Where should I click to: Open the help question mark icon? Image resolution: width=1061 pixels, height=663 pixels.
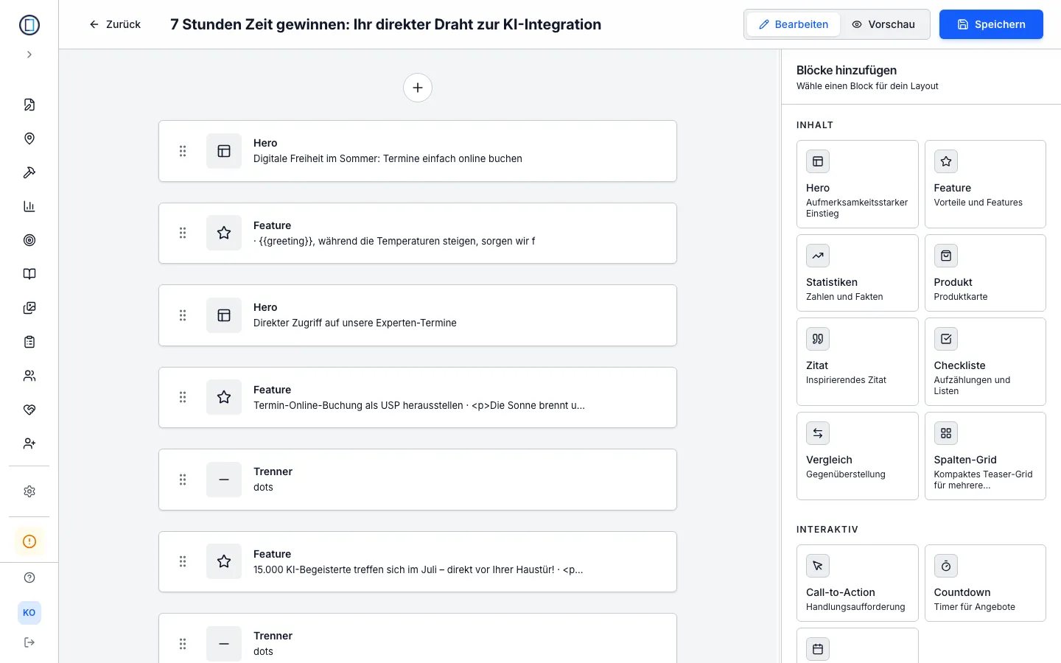click(29, 578)
